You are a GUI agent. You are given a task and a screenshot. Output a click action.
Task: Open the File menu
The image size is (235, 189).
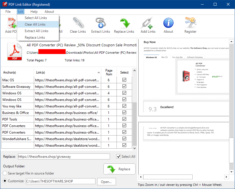pyautogui.click(x=8, y=12)
